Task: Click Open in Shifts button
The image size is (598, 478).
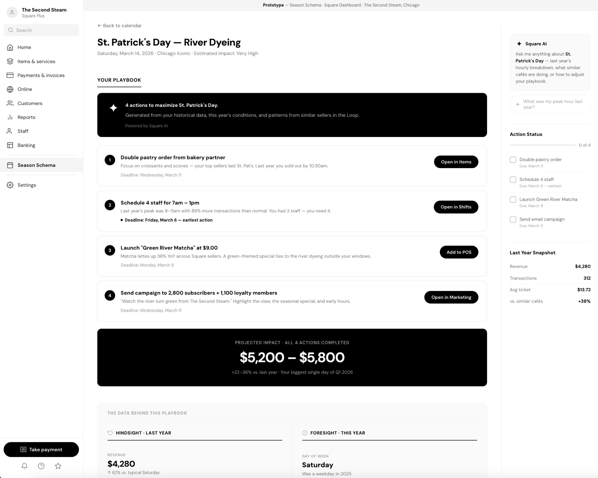Action: click(x=456, y=207)
